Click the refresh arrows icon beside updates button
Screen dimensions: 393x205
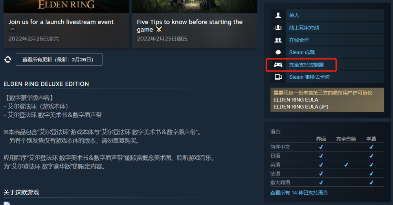point(8,59)
